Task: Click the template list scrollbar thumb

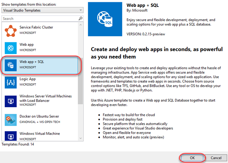Action: click(x=80, y=81)
